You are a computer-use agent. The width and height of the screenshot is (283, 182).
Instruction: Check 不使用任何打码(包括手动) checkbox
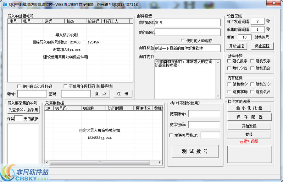click(x=65, y=86)
